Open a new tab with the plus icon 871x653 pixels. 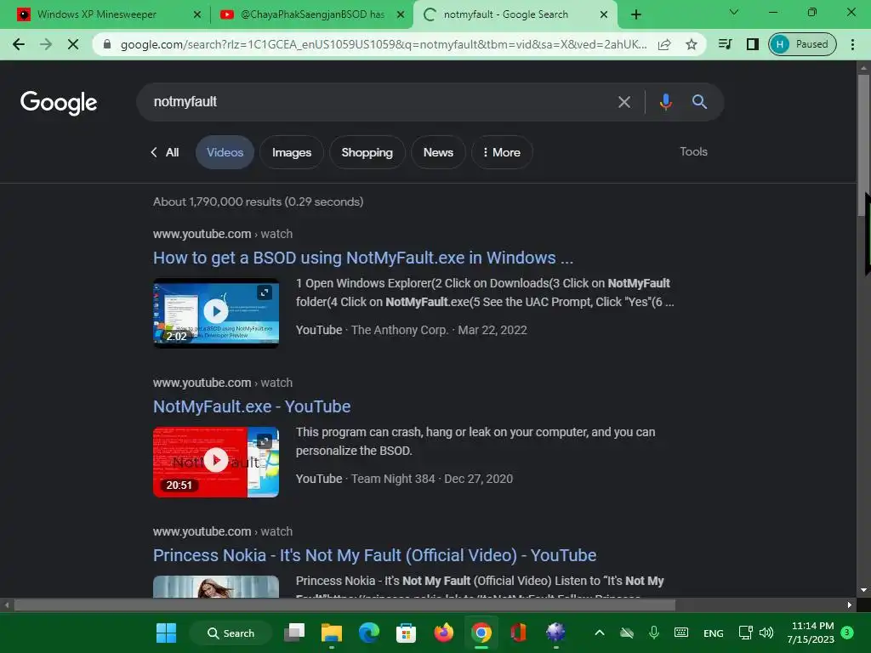636,14
